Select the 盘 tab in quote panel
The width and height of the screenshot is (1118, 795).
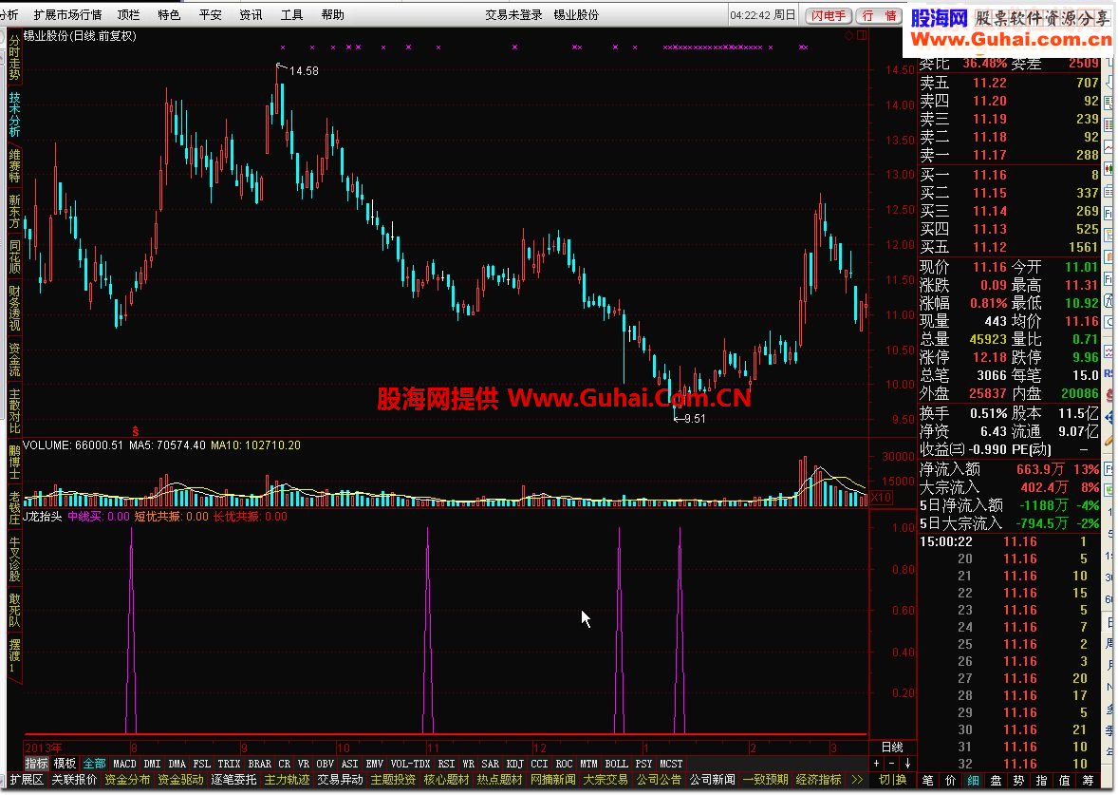997,780
